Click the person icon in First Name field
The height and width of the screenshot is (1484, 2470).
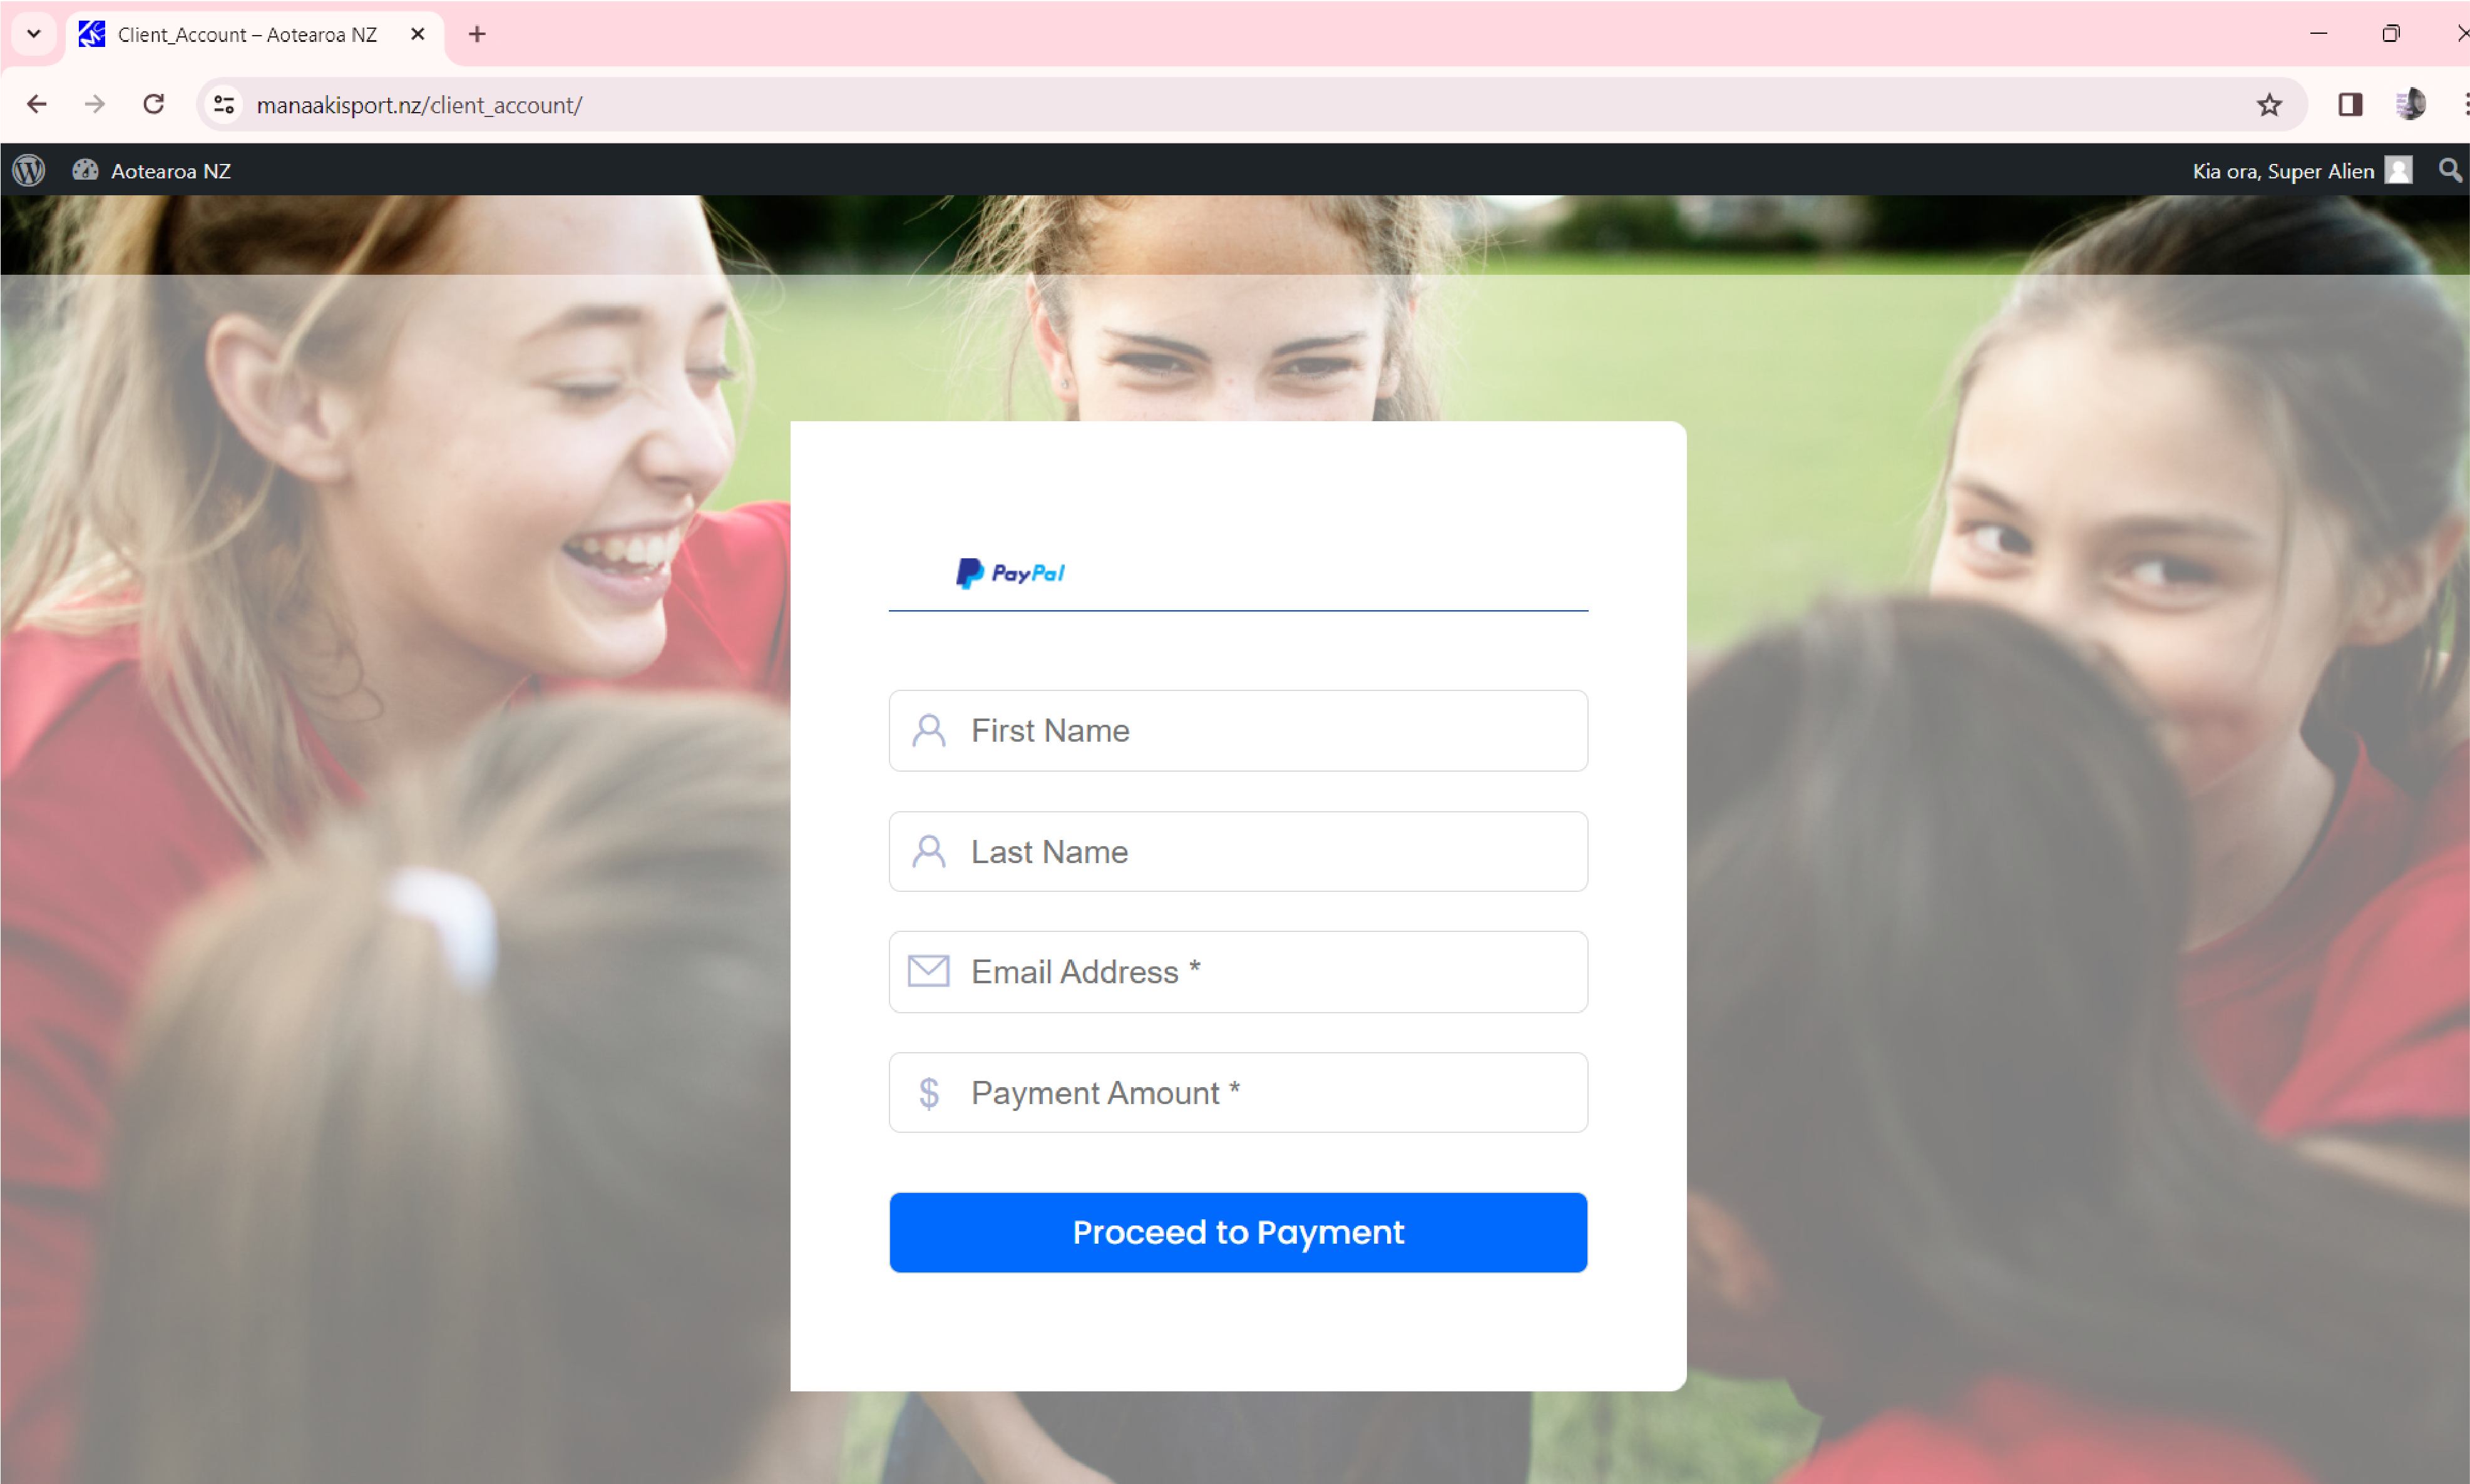point(929,731)
